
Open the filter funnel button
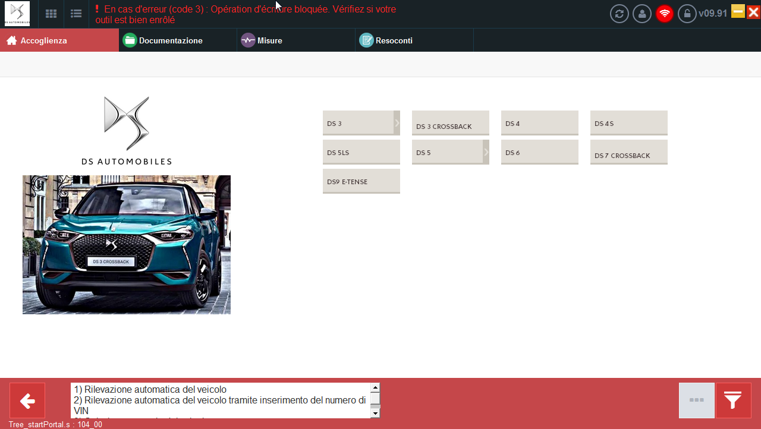733,400
